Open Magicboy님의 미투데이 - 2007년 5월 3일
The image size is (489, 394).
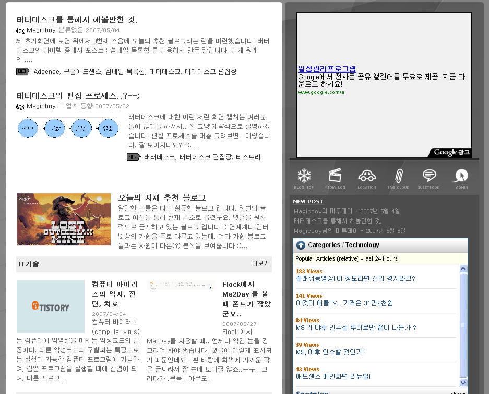[350, 231]
